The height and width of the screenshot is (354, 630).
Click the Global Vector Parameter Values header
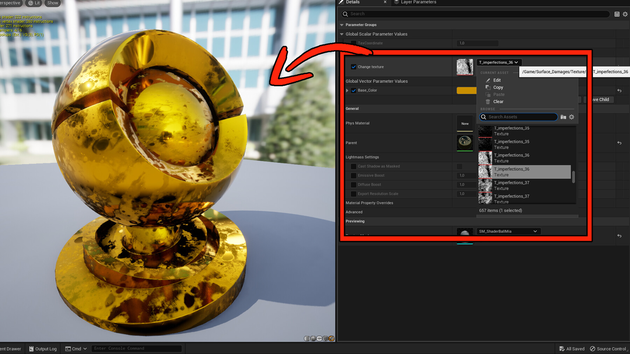377,81
